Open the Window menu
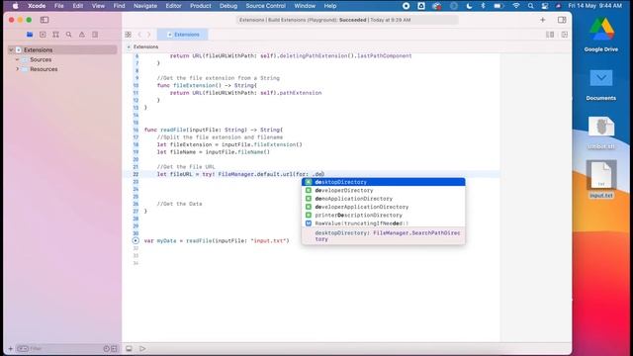The width and height of the screenshot is (633, 356). (x=305, y=6)
